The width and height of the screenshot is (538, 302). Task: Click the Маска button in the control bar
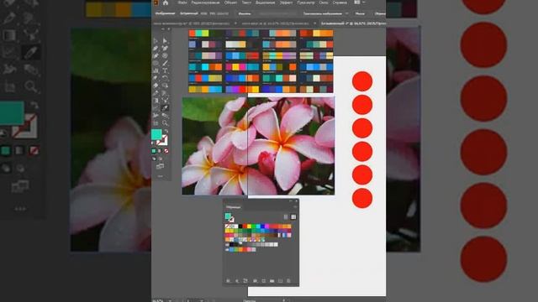tap(360, 13)
